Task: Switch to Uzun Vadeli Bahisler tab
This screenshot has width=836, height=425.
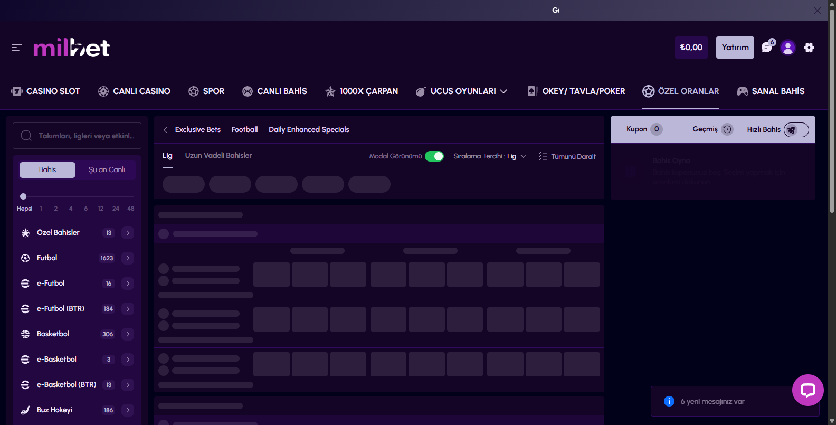Action: coord(218,156)
